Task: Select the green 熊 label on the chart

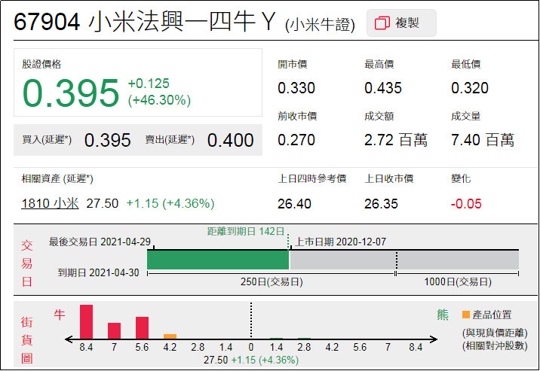Action: pos(443,315)
